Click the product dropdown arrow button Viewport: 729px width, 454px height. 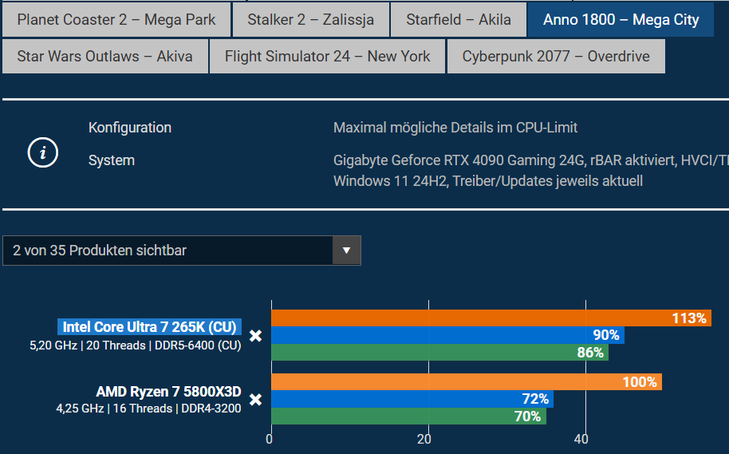click(x=346, y=251)
